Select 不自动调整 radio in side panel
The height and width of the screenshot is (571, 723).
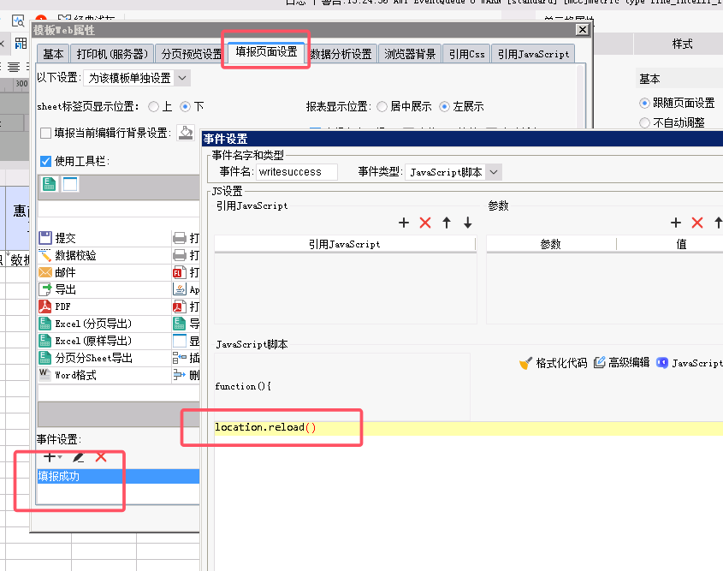pyautogui.click(x=644, y=122)
